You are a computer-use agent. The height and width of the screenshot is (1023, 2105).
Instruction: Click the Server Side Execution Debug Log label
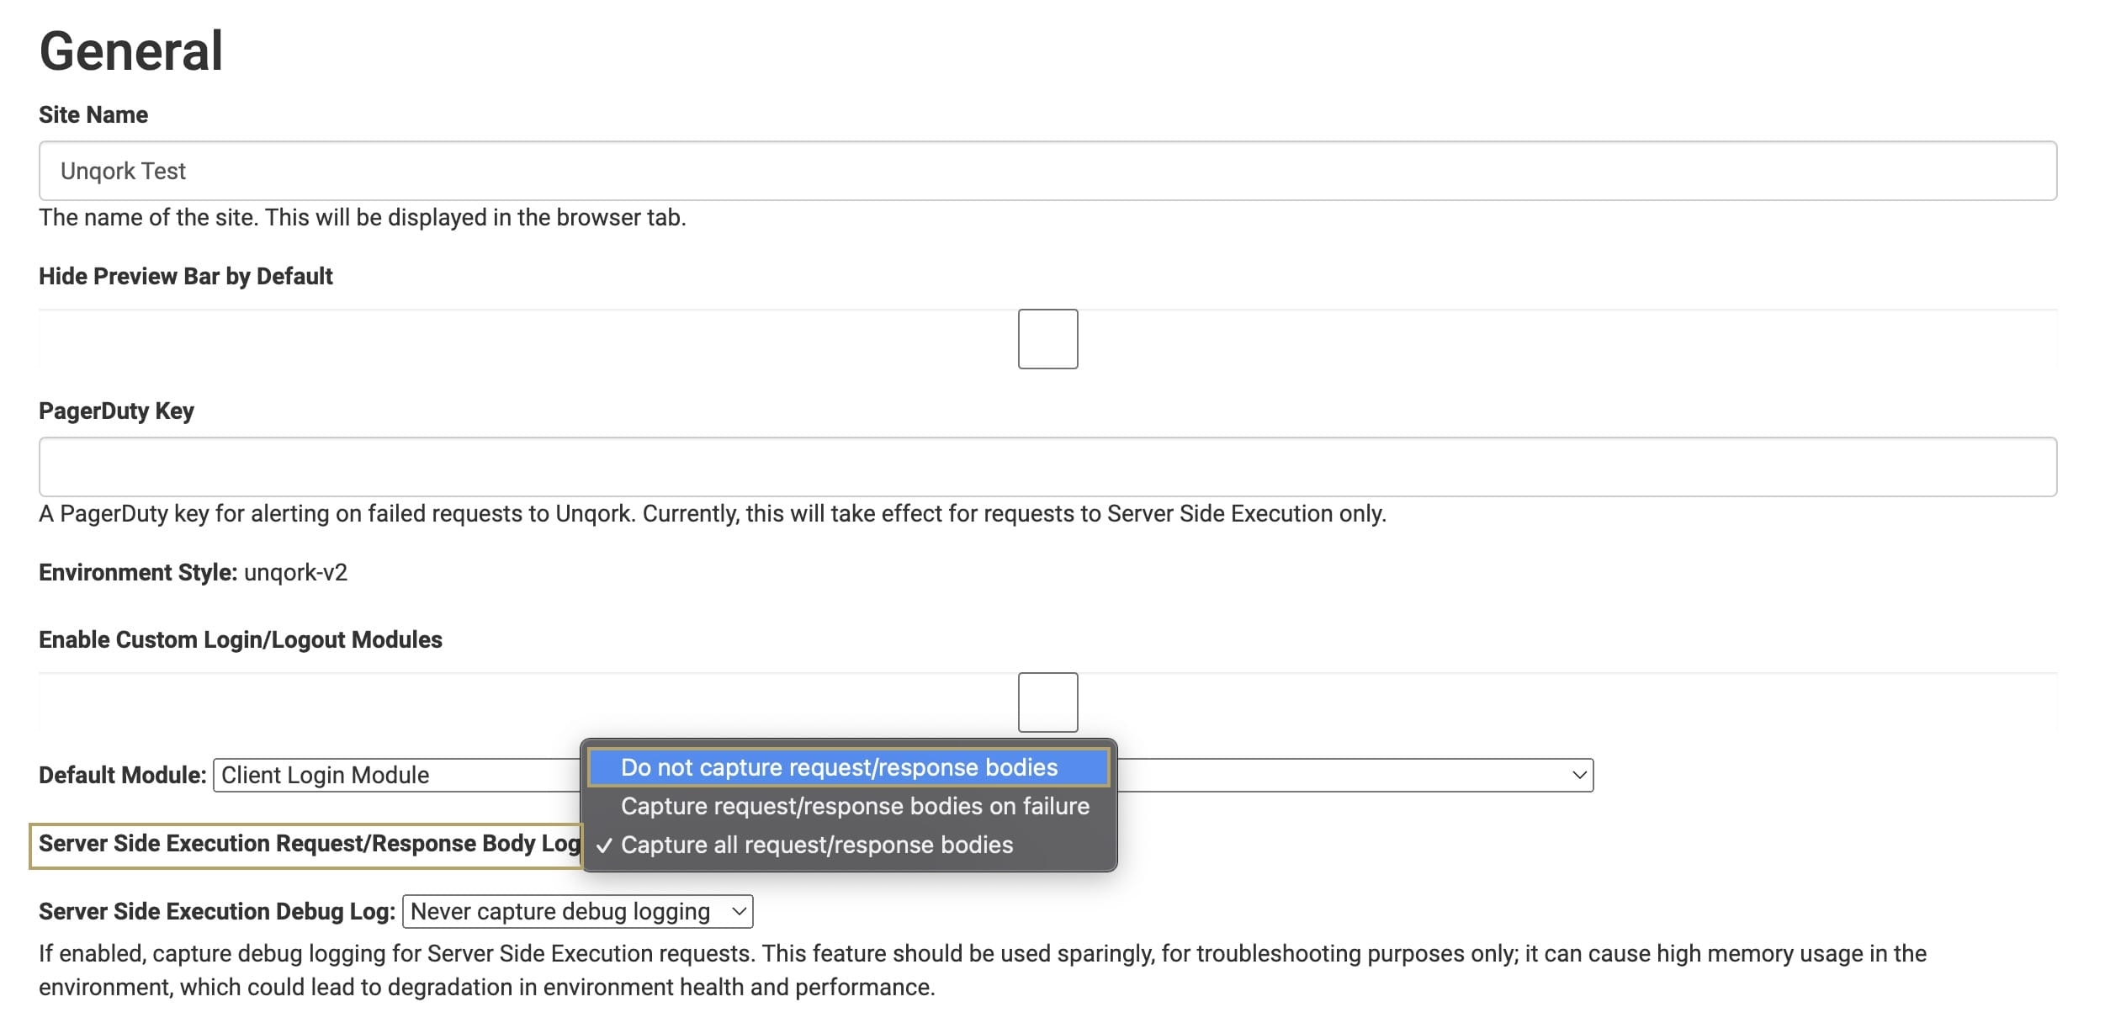tap(217, 911)
